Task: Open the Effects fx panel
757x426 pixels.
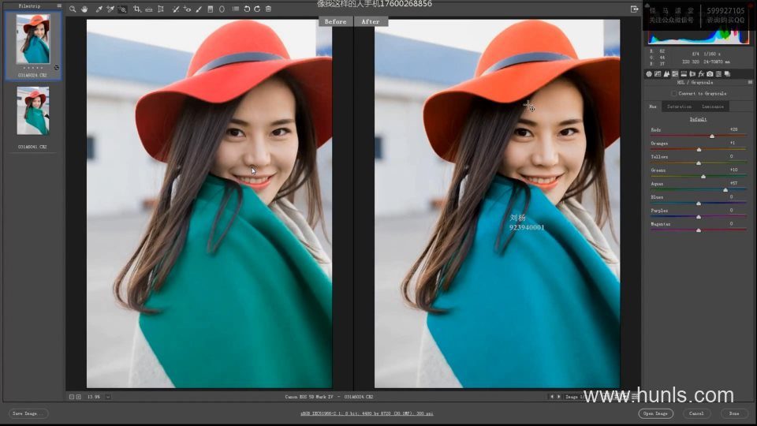Action: 701,74
